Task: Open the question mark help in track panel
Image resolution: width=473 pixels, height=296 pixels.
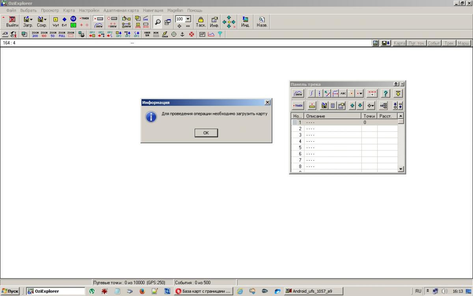Action: (x=385, y=94)
